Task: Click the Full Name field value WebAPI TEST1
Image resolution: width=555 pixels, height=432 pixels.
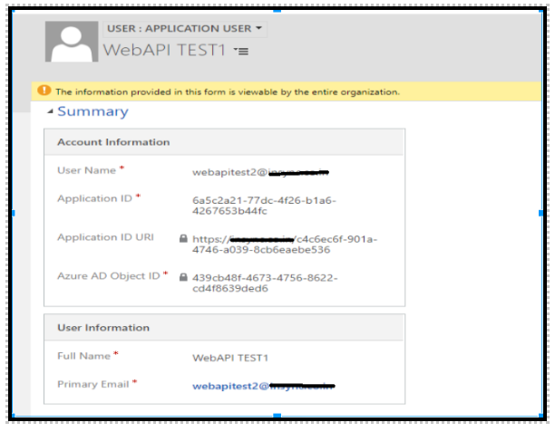Action: coord(230,358)
